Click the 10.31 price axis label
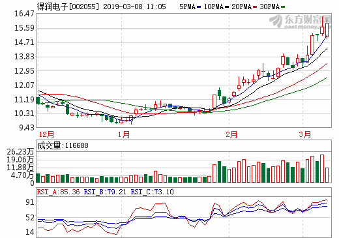This screenshot has width=339, height=238. click(x=24, y=113)
